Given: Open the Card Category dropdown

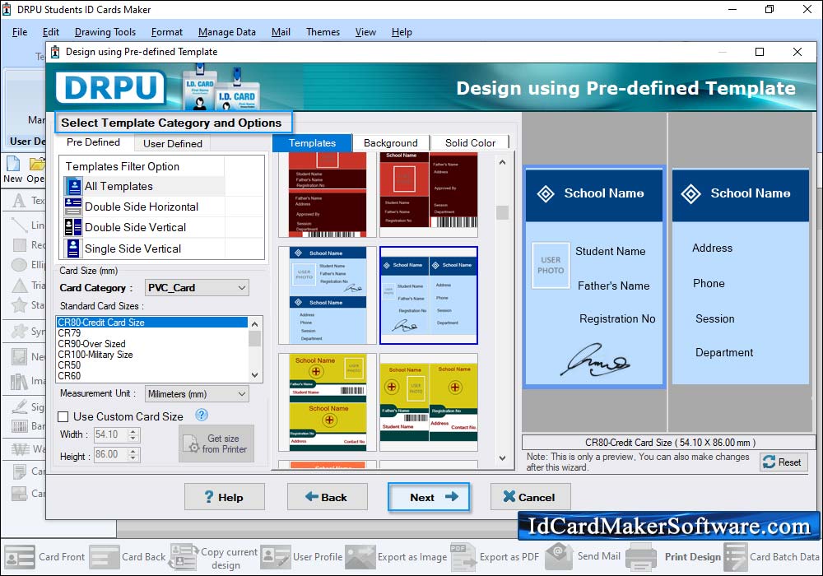Looking at the screenshot, I should [x=197, y=287].
